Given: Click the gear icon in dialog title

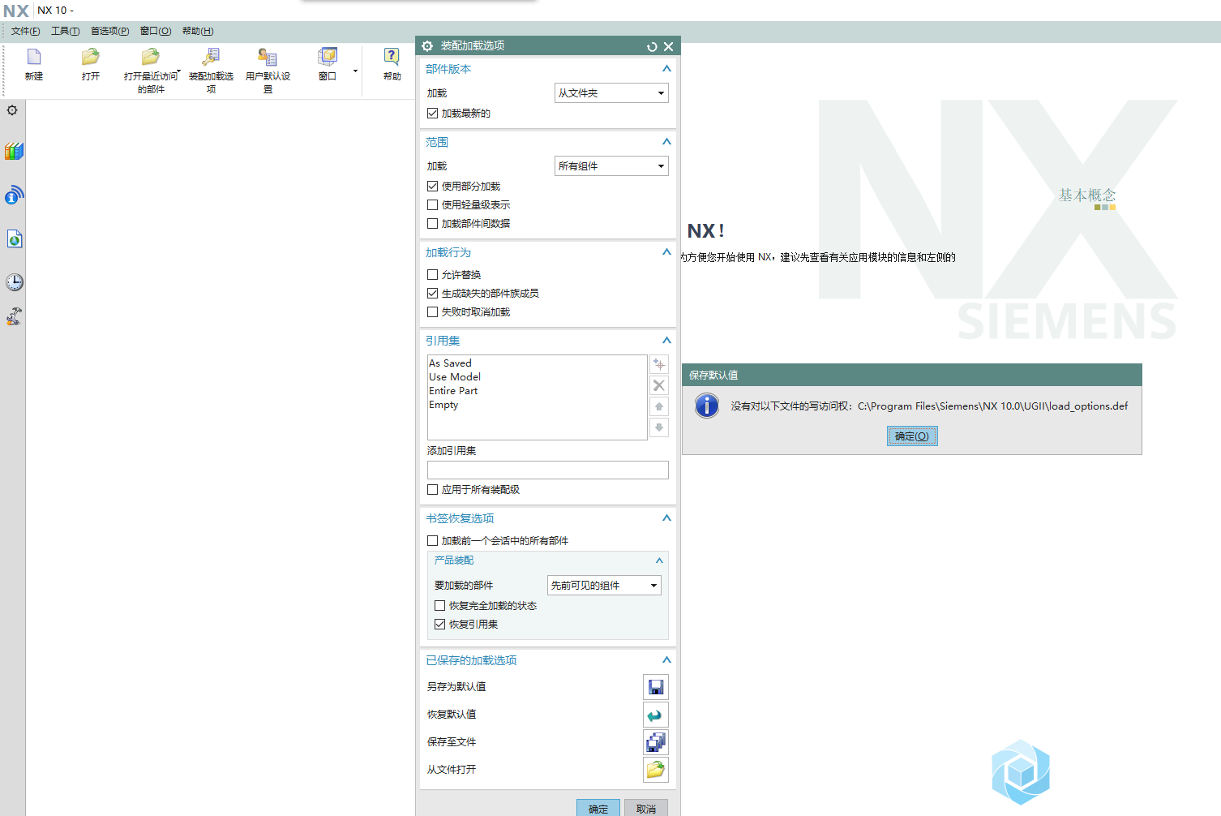Looking at the screenshot, I should pyautogui.click(x=427, y=46).
